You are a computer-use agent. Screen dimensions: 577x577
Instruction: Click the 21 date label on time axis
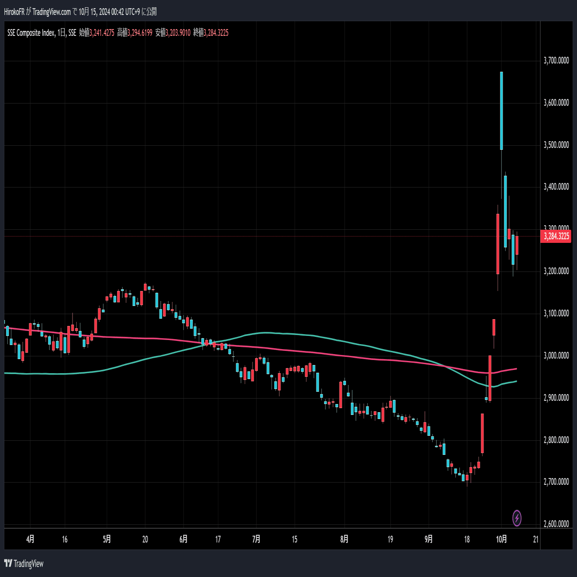click(x=536, y=539)
